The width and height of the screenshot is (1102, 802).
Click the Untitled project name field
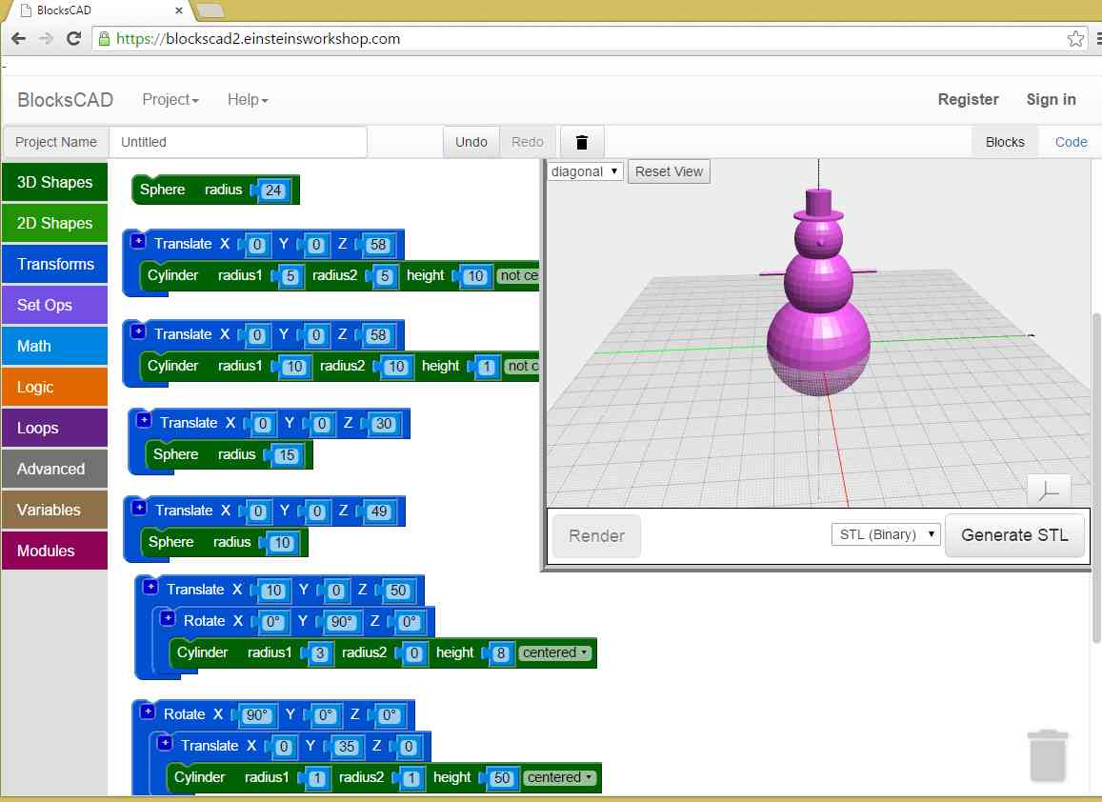pyautogui.click(x=238, y=141)
